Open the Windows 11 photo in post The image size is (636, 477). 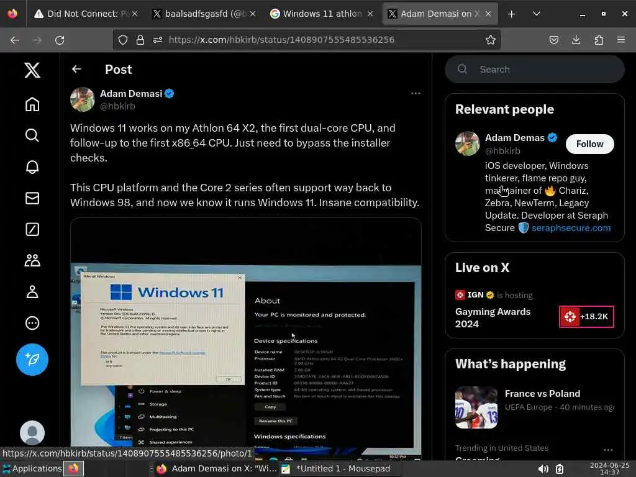pyautogui.click(x=246, y=338)
